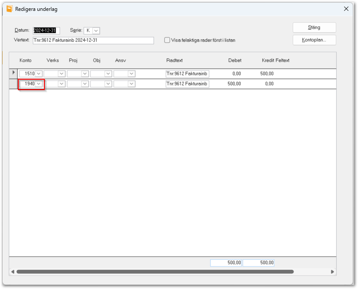Click the Debet value 500,00 in the 1940 row

234,84
